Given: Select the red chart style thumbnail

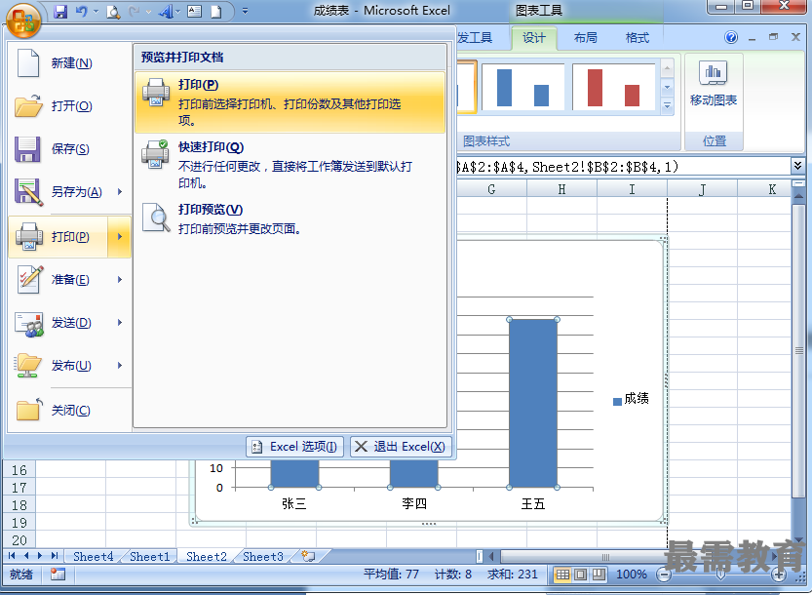Looking at the screenshot, I should tap(614, 87).
